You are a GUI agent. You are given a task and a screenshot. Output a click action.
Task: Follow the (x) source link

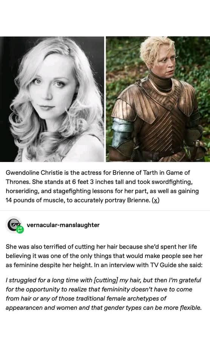pos(156,200)
